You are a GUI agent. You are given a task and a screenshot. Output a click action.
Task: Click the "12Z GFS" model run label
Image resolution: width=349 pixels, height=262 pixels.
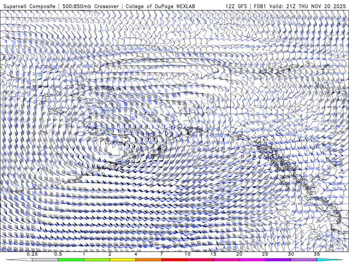(x=236, y=6)
